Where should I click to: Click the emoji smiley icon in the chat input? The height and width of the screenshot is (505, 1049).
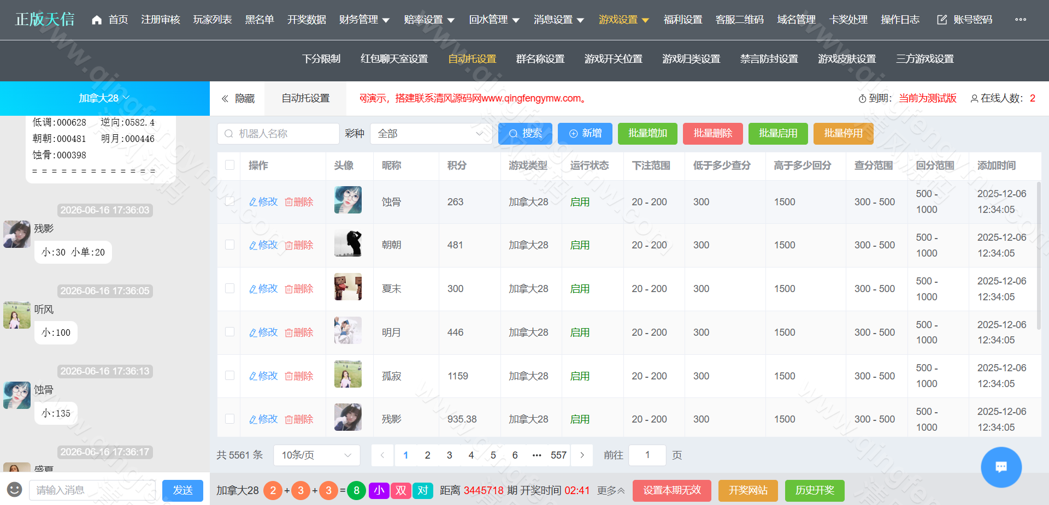tap(15, 489)
